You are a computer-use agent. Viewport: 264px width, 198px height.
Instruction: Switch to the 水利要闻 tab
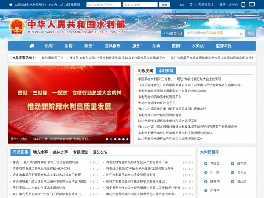(166, 70)
